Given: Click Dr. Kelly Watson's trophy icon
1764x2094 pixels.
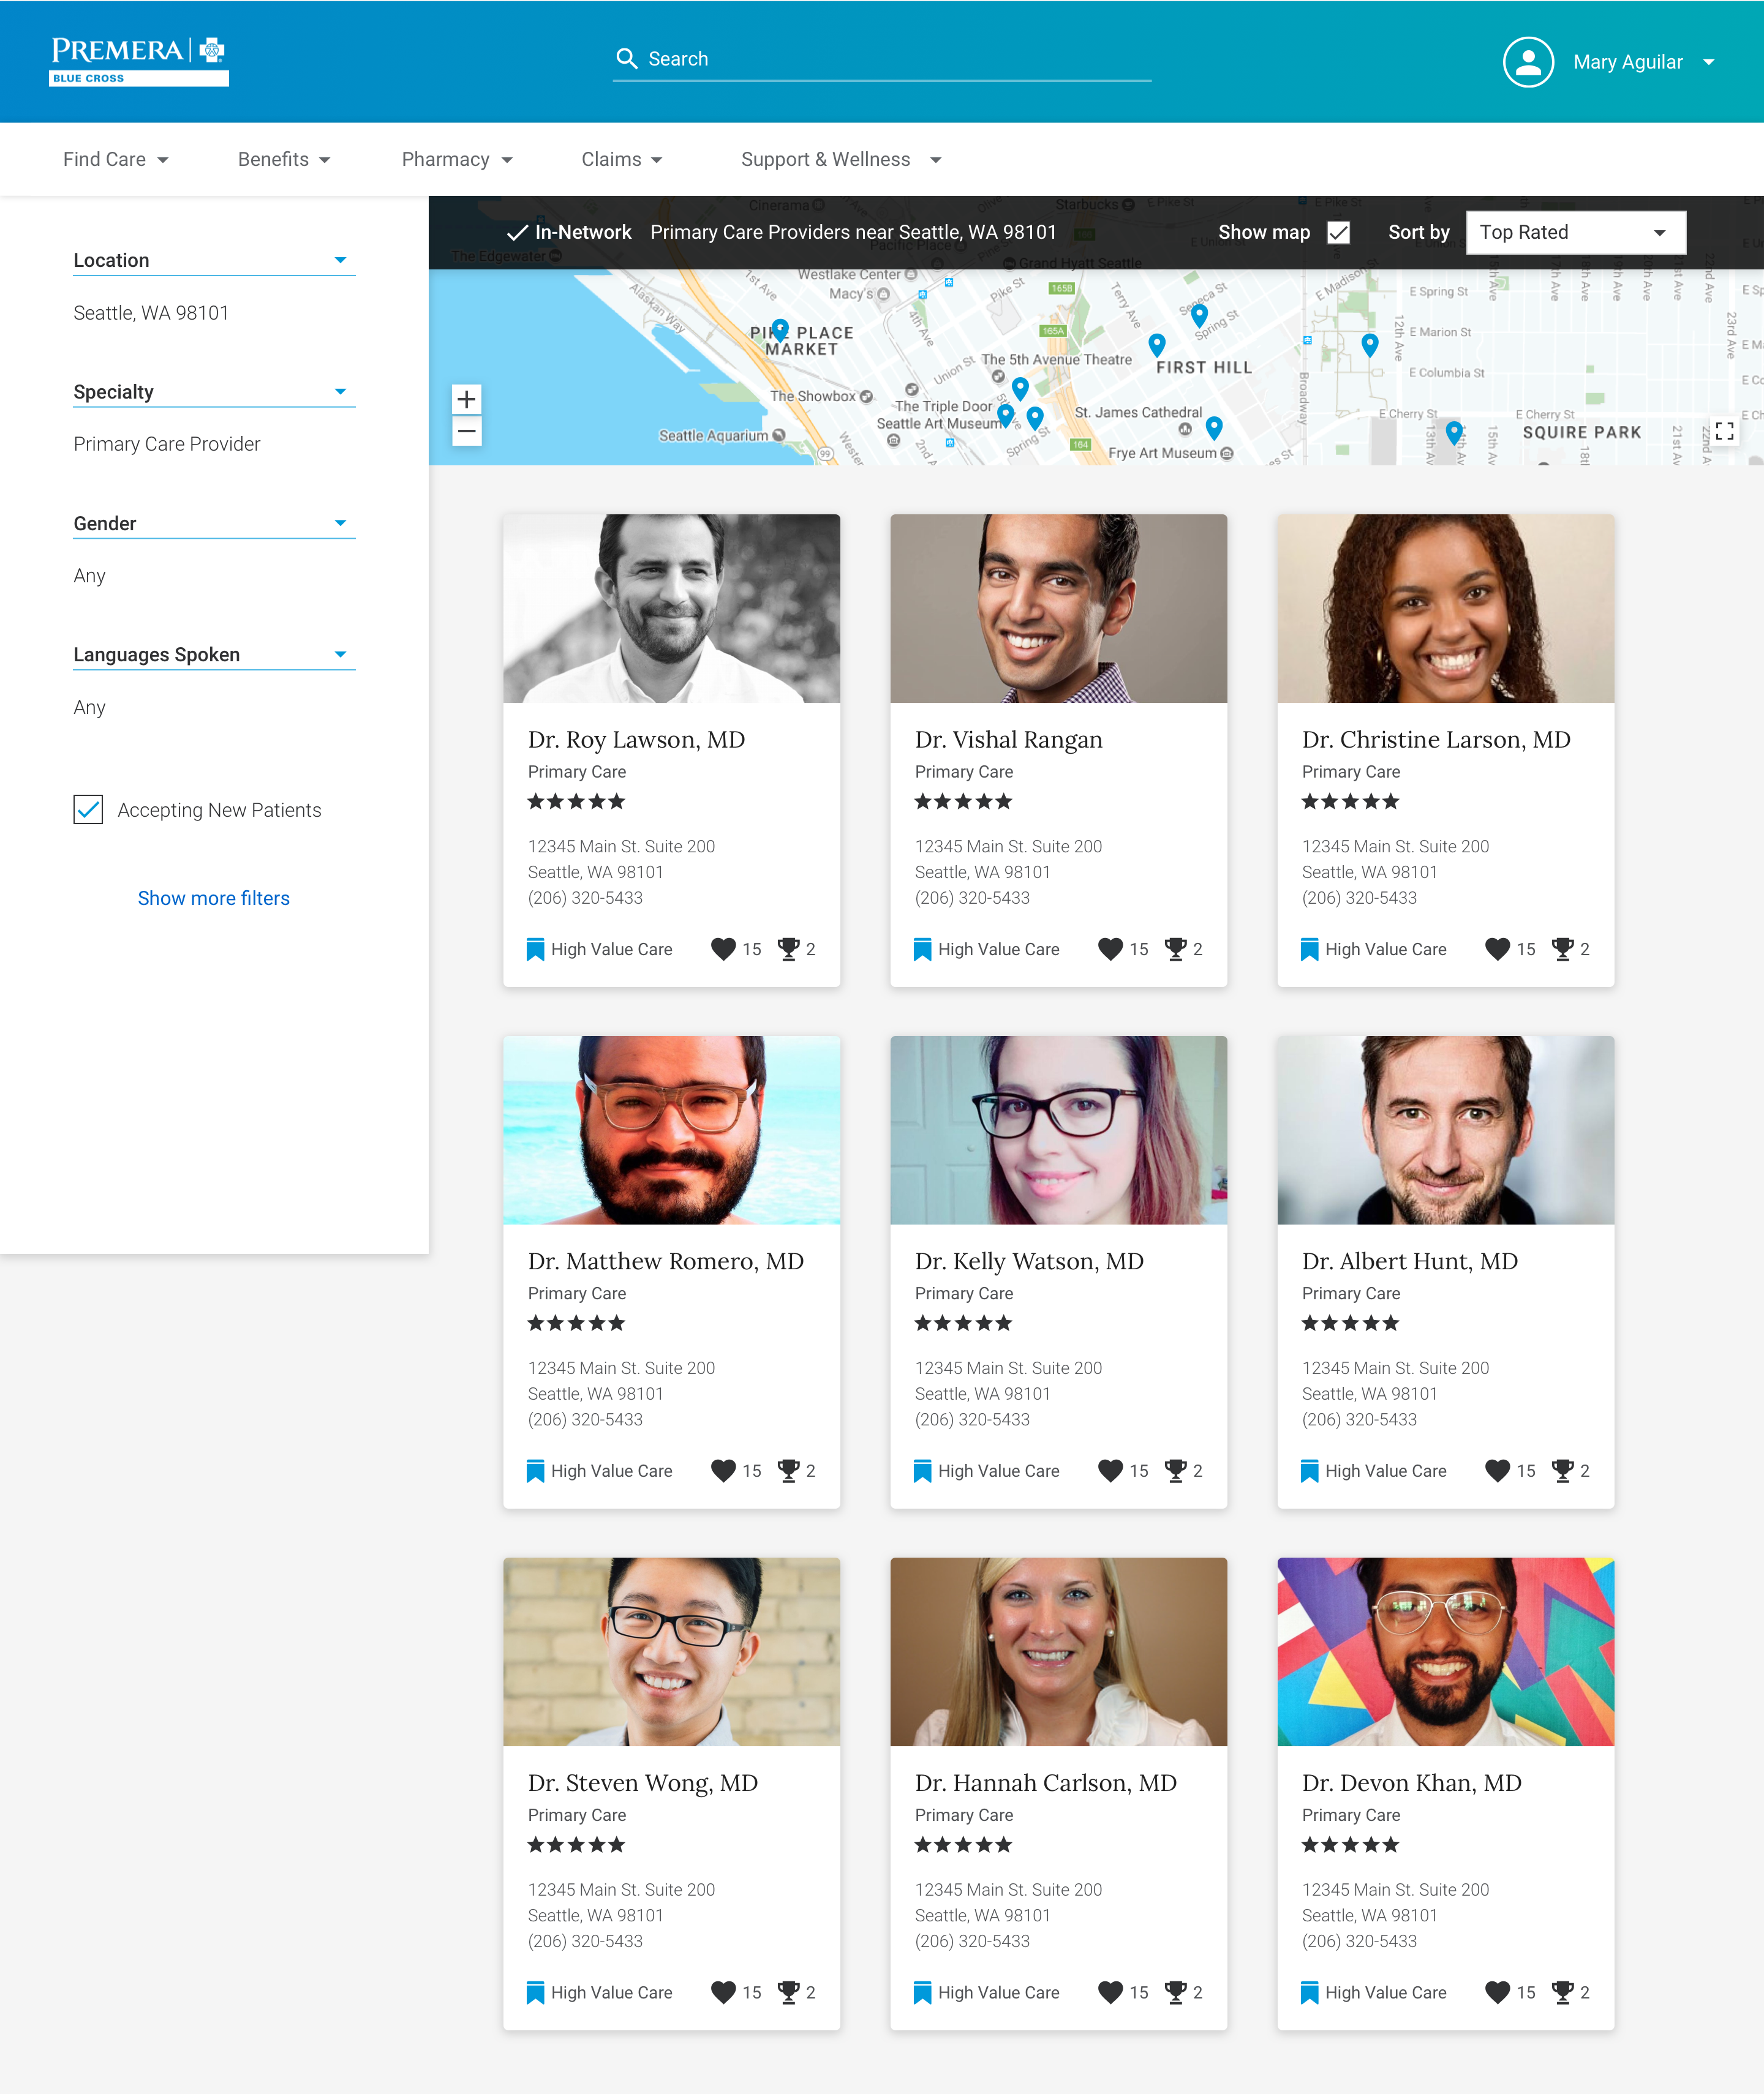Looking at the screenshot, I should [x=1176, y=1470].
